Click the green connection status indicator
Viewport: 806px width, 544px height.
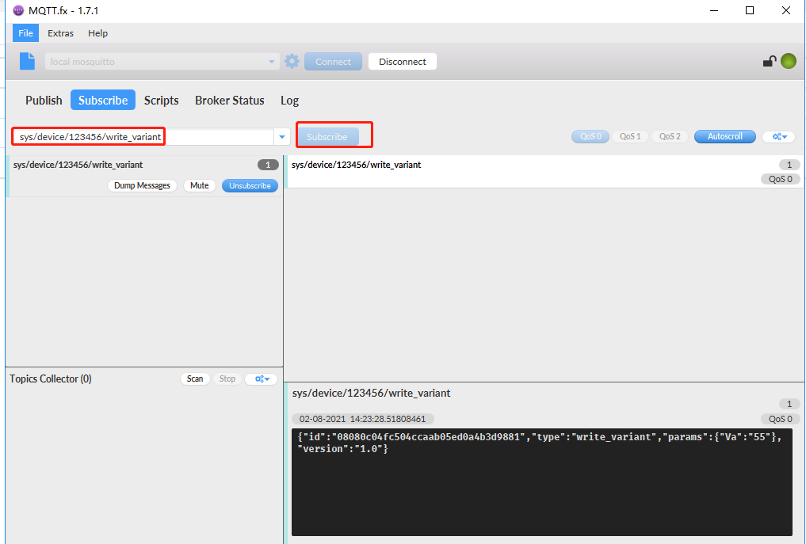click(x=788, y=61)
